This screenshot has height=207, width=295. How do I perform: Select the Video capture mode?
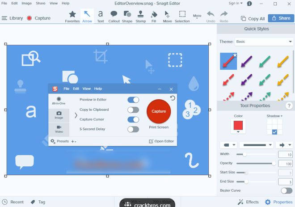[59, 129]
